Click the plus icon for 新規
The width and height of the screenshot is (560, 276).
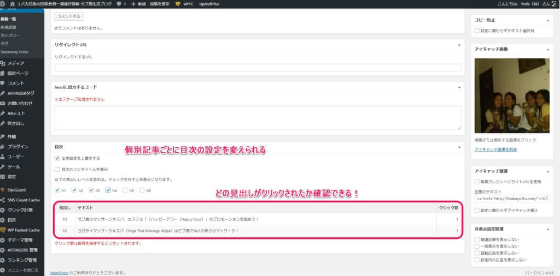pos(133,4)
